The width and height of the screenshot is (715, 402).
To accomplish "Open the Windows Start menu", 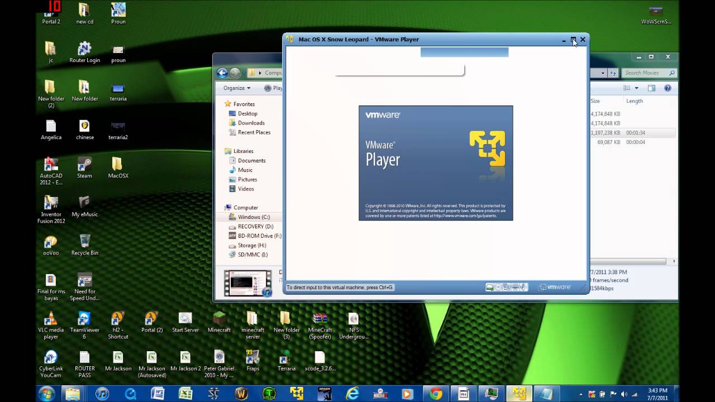I will [47, 393].
